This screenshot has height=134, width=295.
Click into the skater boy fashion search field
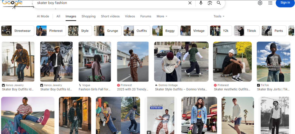pyautogui.click(x=109, y=3)
